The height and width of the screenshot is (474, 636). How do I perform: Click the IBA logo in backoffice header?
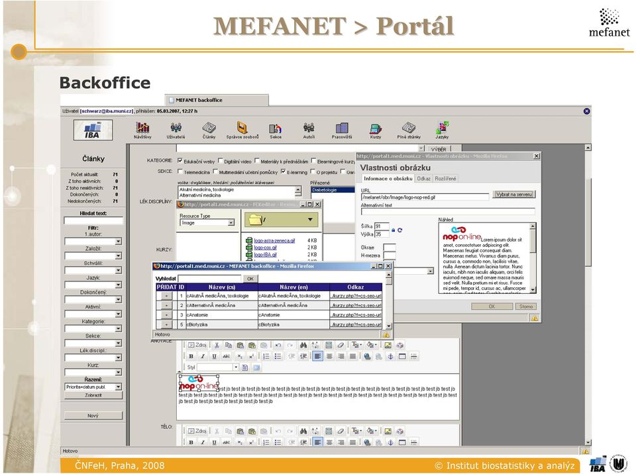point(93,130)
